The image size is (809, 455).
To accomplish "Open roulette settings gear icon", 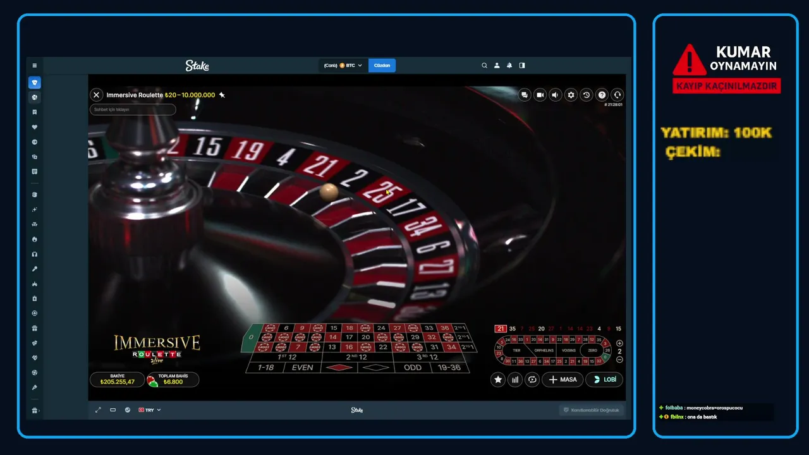I will [x=571, y=95].
